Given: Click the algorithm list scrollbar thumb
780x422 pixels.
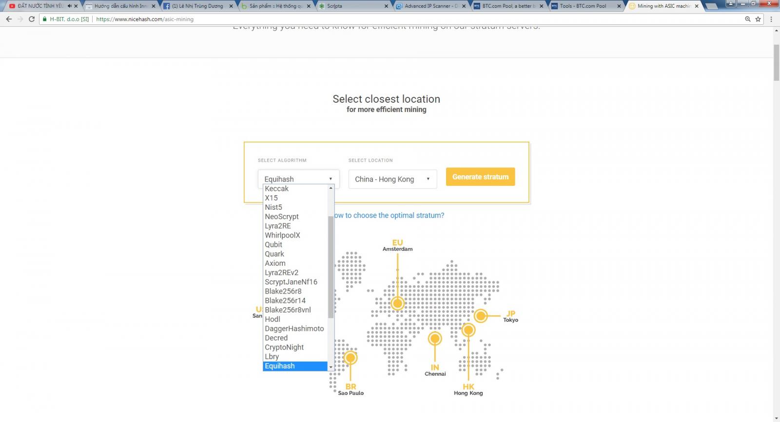Looking at the screenshot, I should coord(331,267).
